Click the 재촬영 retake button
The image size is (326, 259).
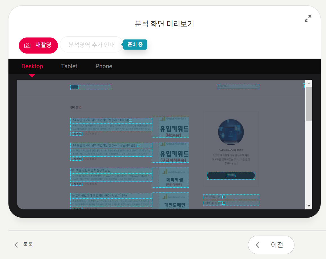coord(38,45)
